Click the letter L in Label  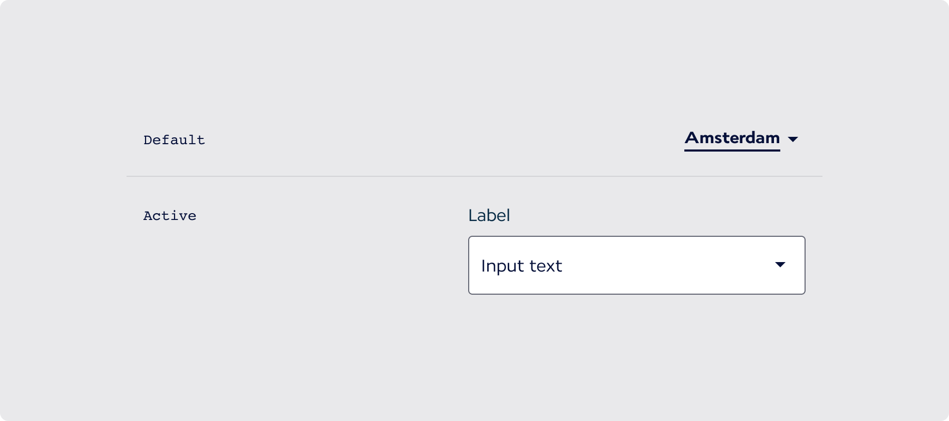(x=472, y=215)
